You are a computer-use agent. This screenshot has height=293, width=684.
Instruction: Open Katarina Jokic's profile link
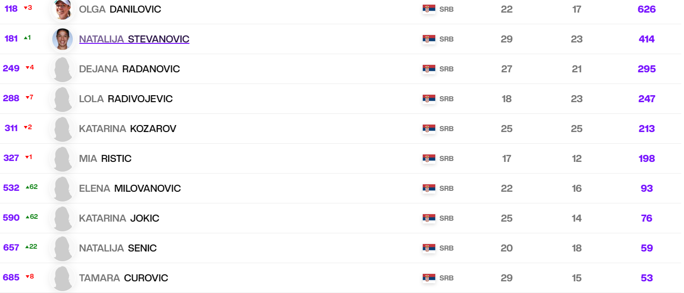coord(119,218)
